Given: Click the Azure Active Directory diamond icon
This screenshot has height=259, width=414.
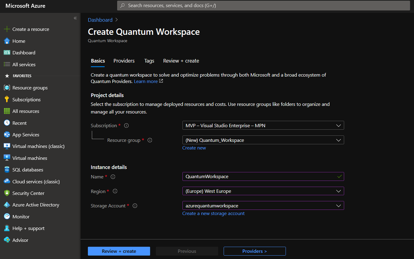Looking at the screenshot, I should 7,205.
